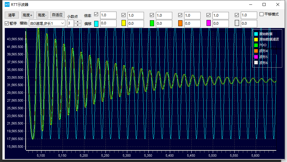
Task: Click the 原始数据 legend entry
Action: [266, 34]
